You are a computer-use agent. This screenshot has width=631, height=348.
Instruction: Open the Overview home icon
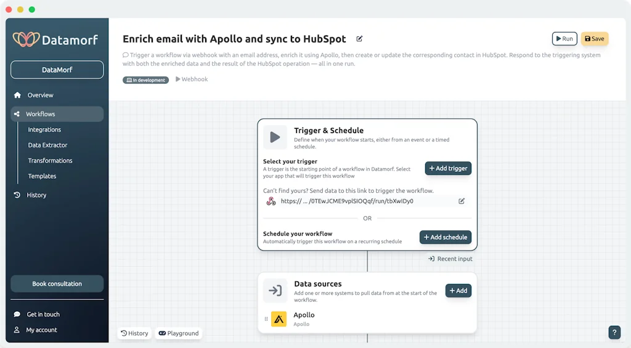pos(17,95)
